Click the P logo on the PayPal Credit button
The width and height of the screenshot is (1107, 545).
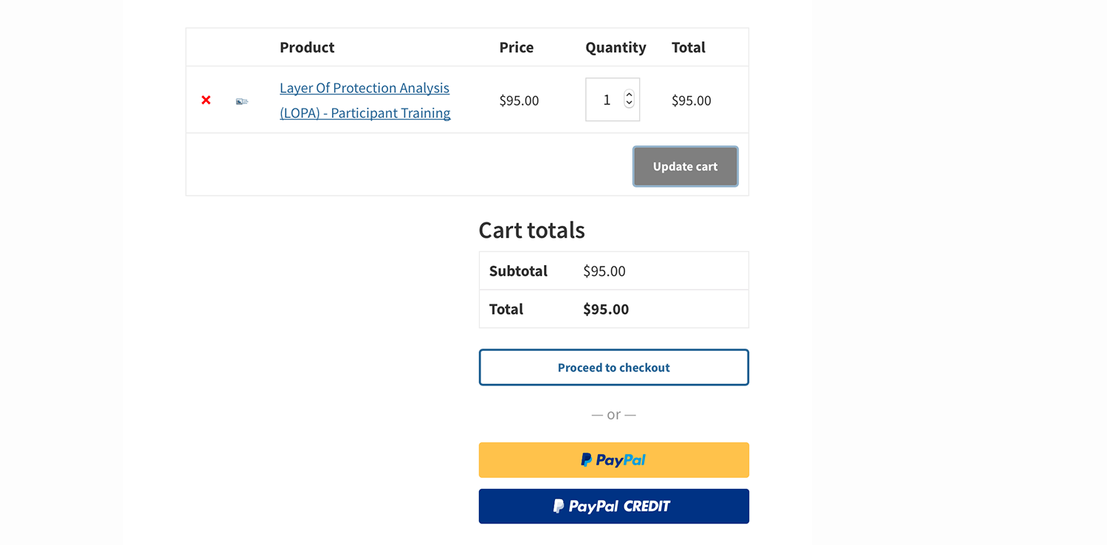(559, 507)
